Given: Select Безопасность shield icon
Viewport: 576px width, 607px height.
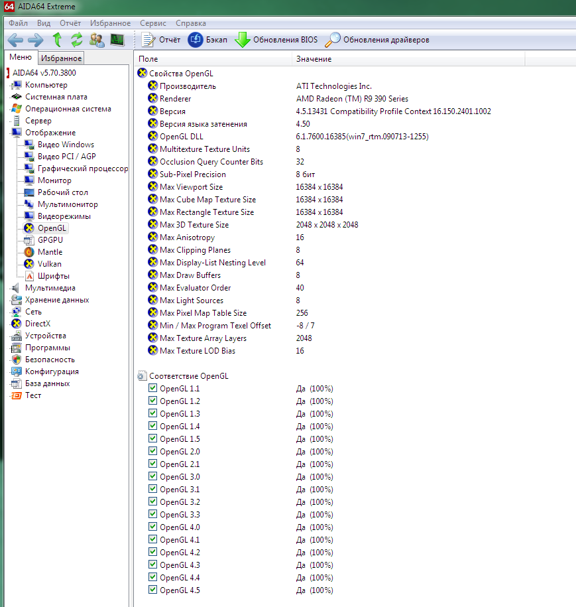Looking at the screenshot, I should tap(17, 360).
